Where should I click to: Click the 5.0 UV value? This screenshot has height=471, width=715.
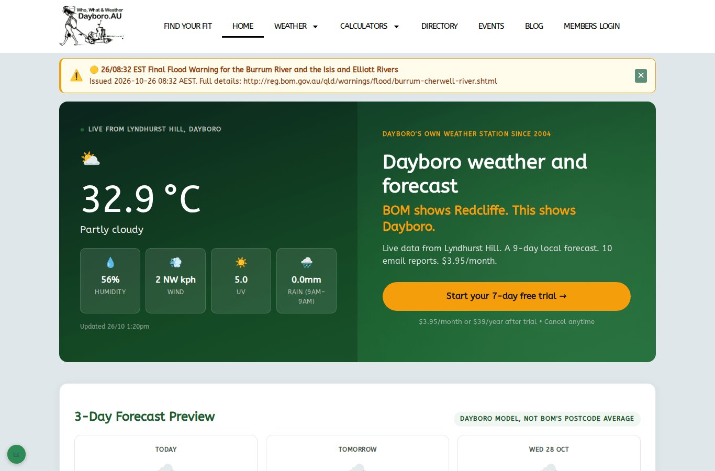tap(241, 280)
